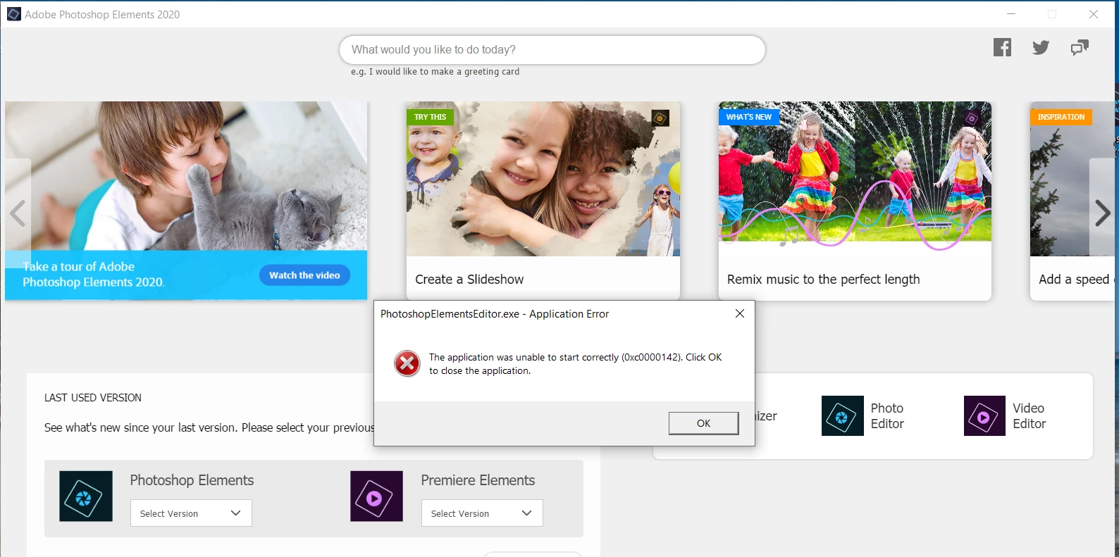Open Premiere Elements Select Version dropdown
Viewport: 1119px width, 557px height.
[482, 513]
